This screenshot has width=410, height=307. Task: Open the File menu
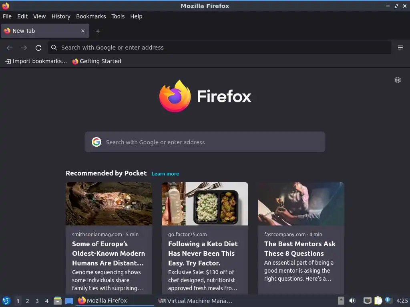tap(7, 16)
